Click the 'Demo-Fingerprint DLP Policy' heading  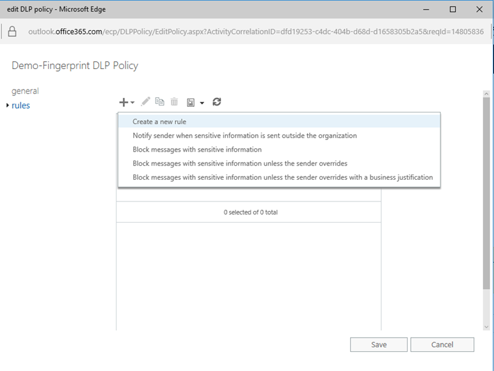point(75,65)
